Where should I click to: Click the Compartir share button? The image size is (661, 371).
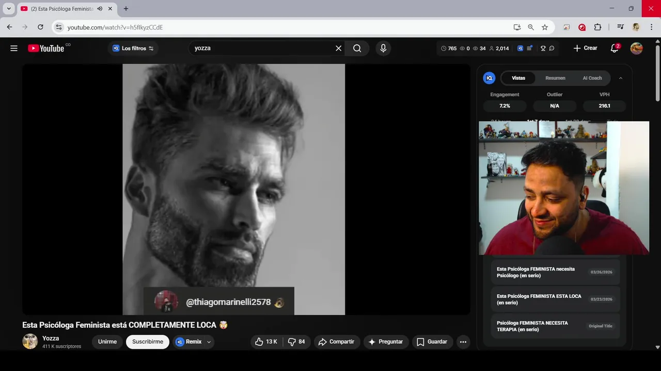click(x=336, y=342)
